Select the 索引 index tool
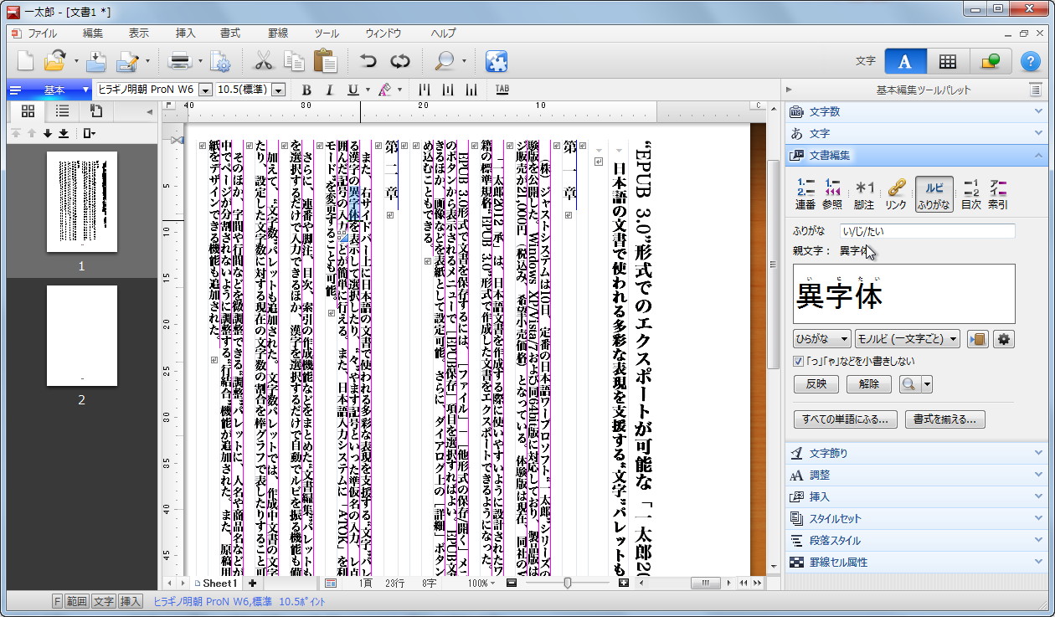Image resolution: width=1055 pixels, height=617 pixels. (x=998, y=193)
